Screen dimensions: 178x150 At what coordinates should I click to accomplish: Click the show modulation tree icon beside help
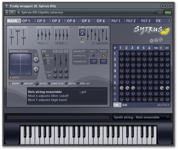(161, 40)
